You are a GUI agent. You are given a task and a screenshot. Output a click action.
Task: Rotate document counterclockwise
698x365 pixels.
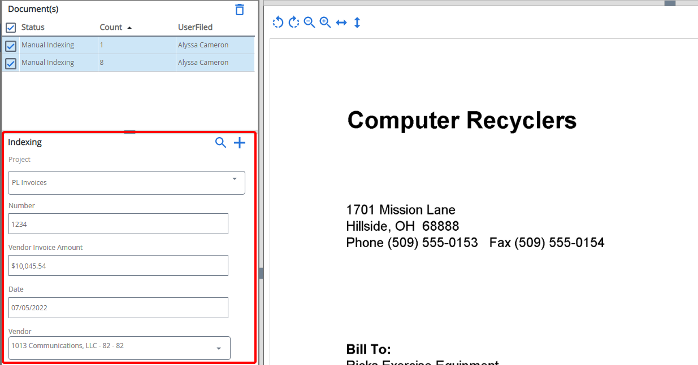pyautogui.click(x=278, y=23)
